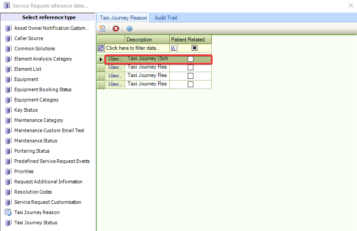Click the database icon beside Caller Source
Screen dimensions: 357x231
point(8,38)
